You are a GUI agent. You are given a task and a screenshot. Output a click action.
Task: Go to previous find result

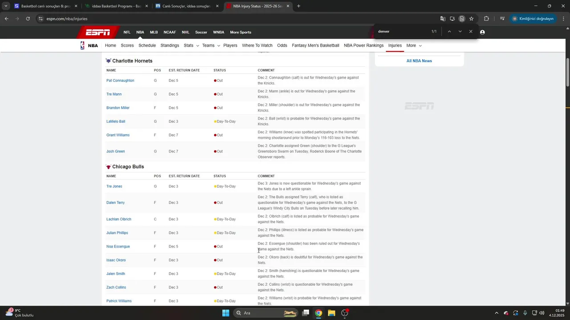(449, 32)
